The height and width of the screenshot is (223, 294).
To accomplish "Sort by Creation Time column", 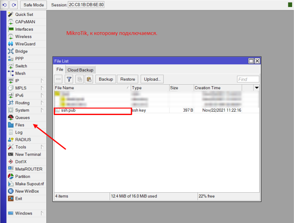I will point(218,88).
